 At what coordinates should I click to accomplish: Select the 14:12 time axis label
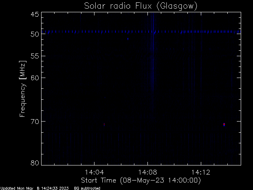[201, 172]
